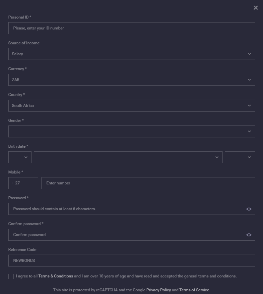263x294 pixels.
Task: Expand the Gender dropdown
Action: tap(131, 131)
